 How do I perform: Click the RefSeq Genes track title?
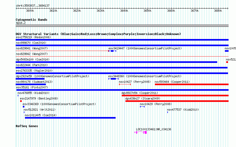27,126
